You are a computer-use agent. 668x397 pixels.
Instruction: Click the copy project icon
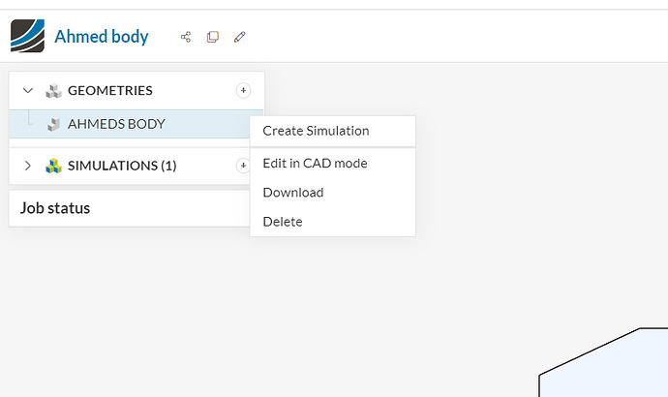(213, 38)
